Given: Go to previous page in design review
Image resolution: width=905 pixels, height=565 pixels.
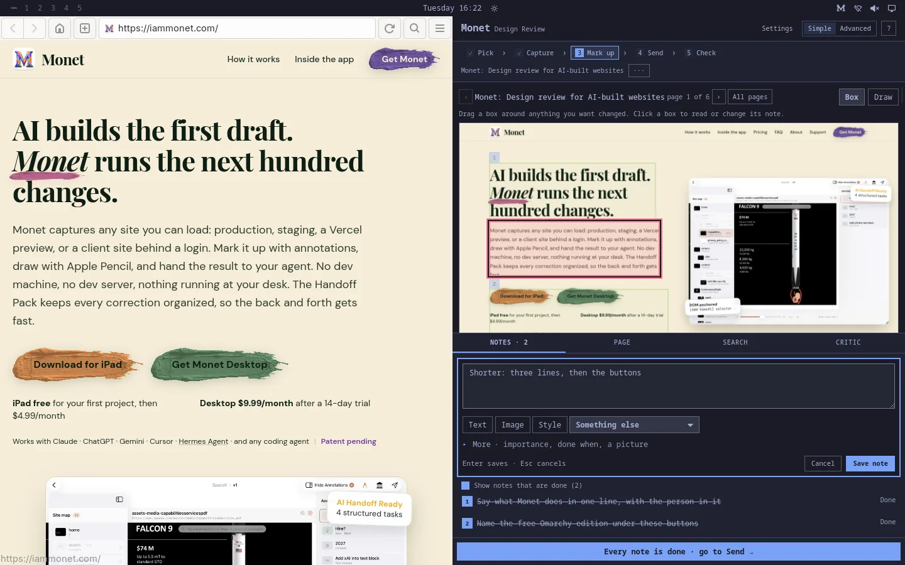Looking at the screenshot, I should pyautogui.click(x=466, y=97).
